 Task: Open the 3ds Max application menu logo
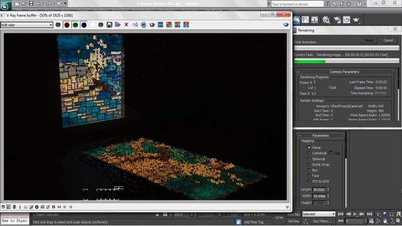[x=6, y=5]
